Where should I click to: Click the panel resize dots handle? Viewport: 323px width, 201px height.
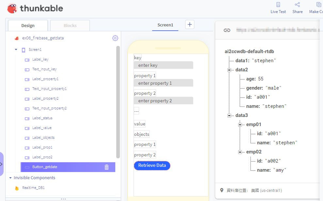coord(63,199)
